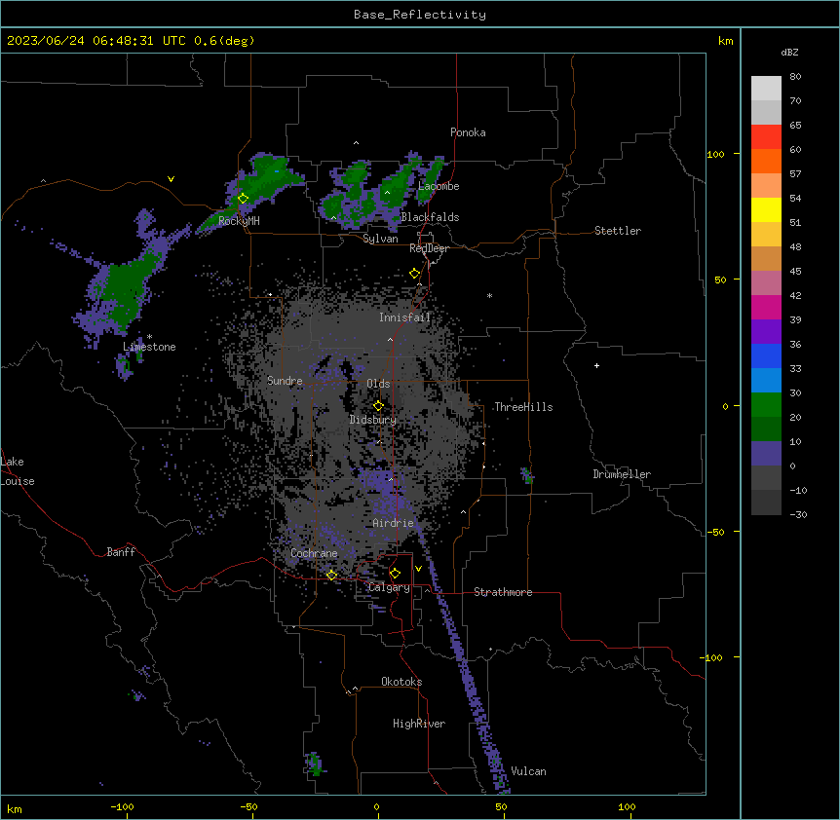Click the white asterisk marker above Limestone
The image size is (840, 820).
click(x=149, y=337)
